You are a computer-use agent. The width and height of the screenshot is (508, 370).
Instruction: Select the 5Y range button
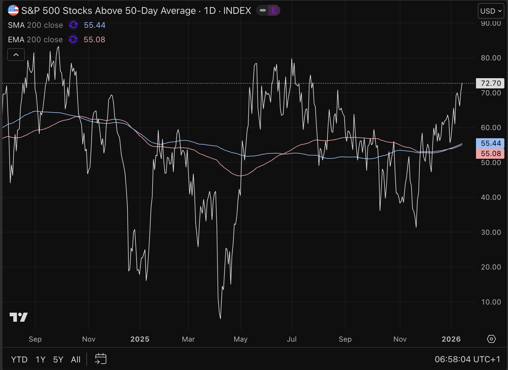[x=58, y=359]
